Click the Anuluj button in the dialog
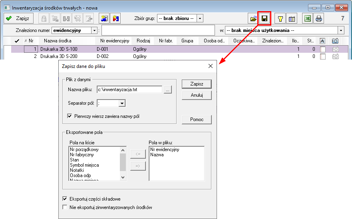Screen dimensions: 352x219 pos(196,95)
